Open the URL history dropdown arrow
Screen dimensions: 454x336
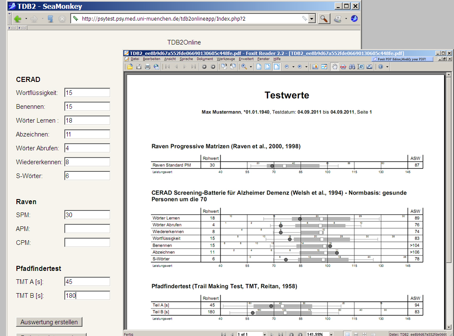(311, 19)
